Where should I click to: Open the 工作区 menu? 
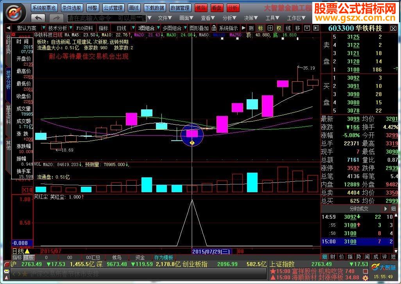296,18
